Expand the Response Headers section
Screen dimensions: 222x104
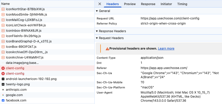click(97, 31)
